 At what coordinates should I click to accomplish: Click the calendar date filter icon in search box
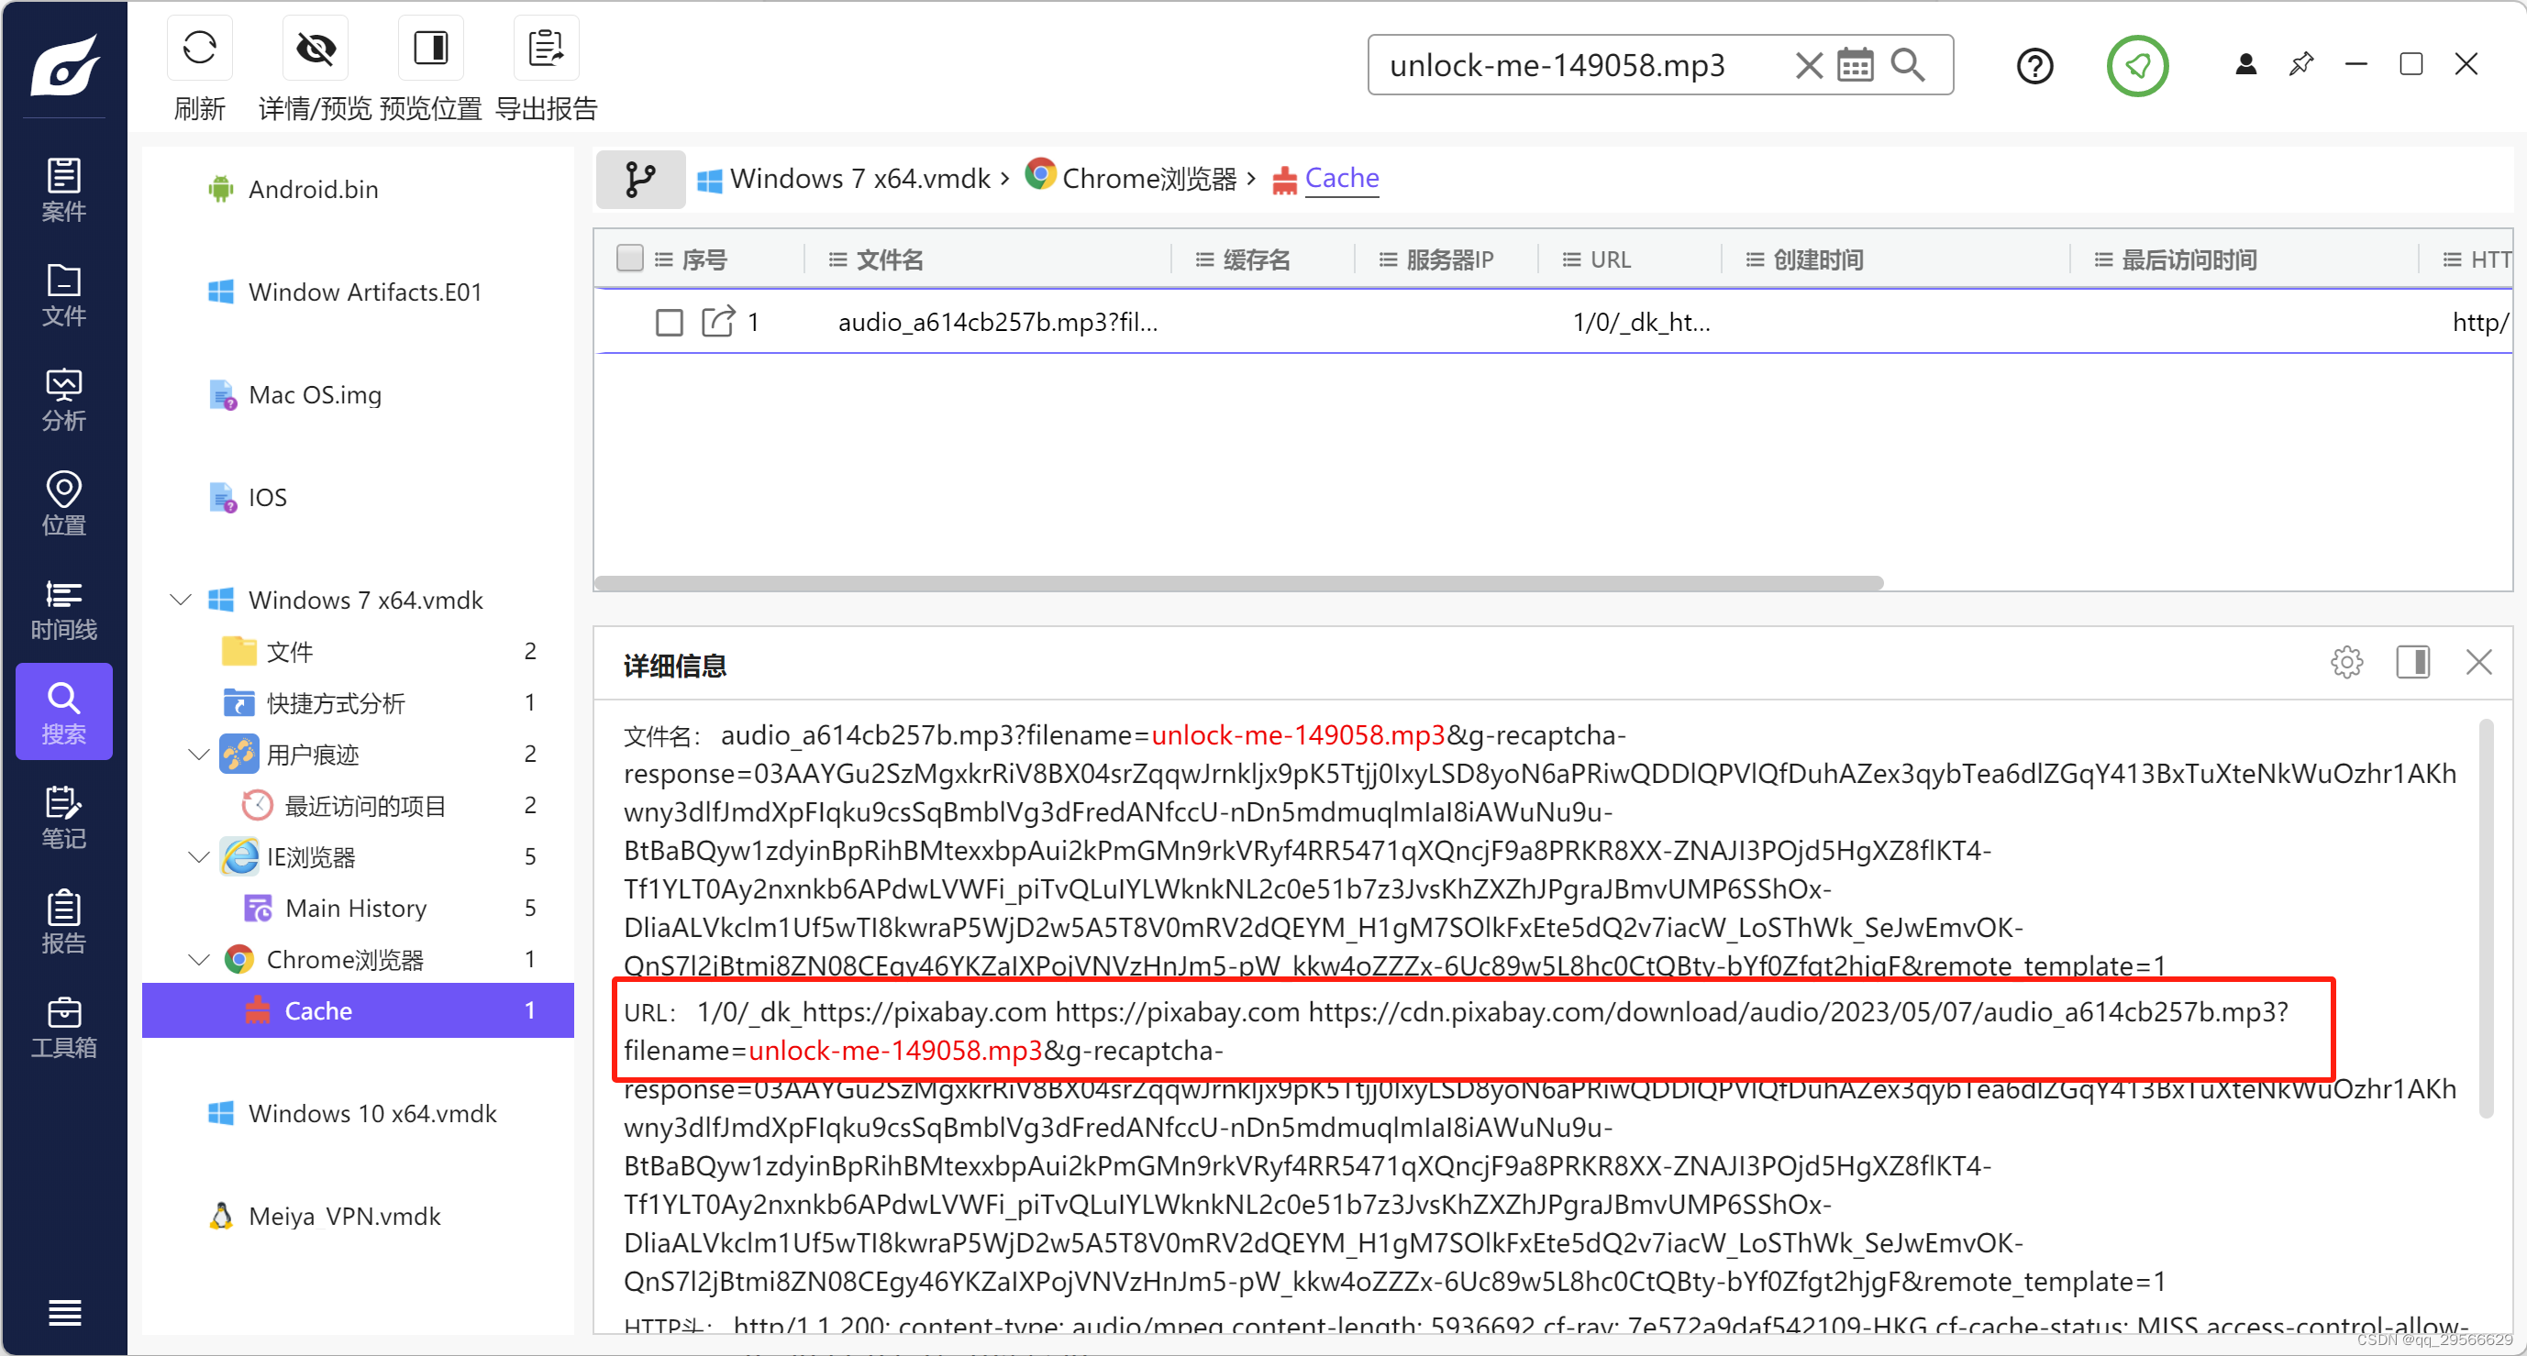(x=1854, y=66)
